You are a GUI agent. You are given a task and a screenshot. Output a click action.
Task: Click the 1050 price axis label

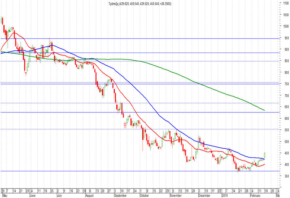(x=286, y=15)
